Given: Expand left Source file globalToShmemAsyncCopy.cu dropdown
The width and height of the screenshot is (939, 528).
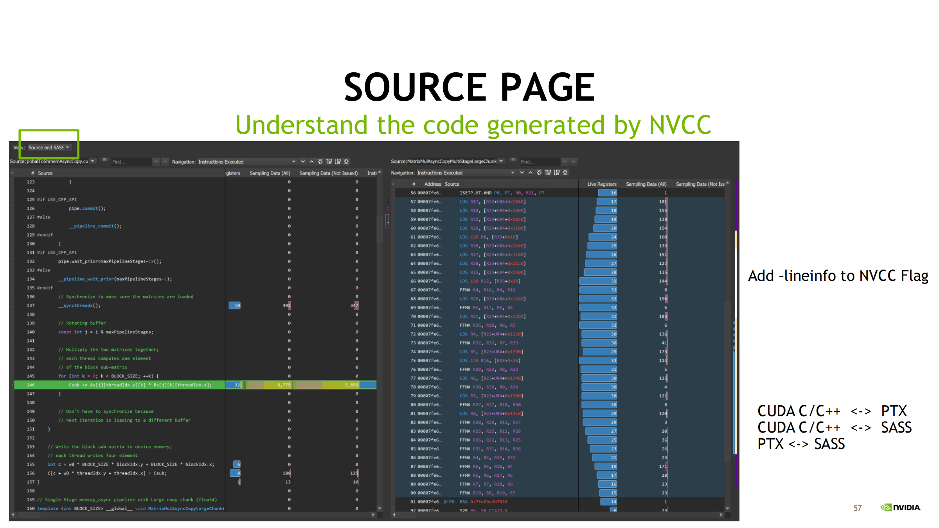Looking at the screenshot, I should [93, 161].
